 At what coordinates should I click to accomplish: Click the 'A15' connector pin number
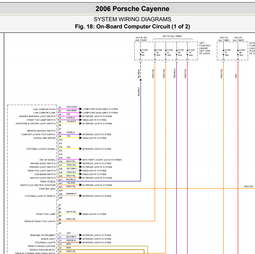(61, 158)
